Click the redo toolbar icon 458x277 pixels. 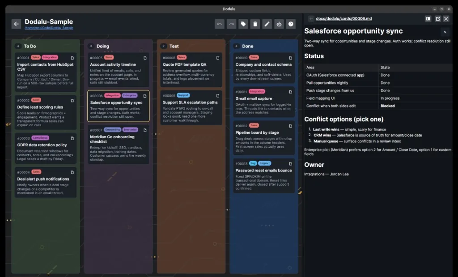(x=231, y=24)
